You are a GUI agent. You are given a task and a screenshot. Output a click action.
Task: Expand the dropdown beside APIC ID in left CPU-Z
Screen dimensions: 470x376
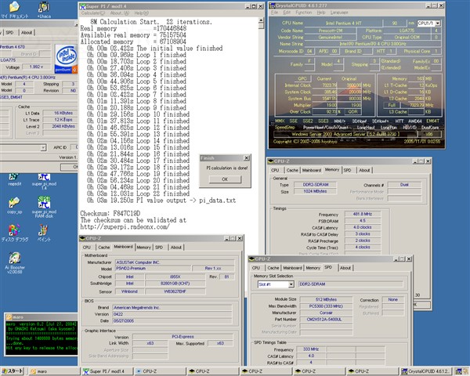[x=43, y=147]
